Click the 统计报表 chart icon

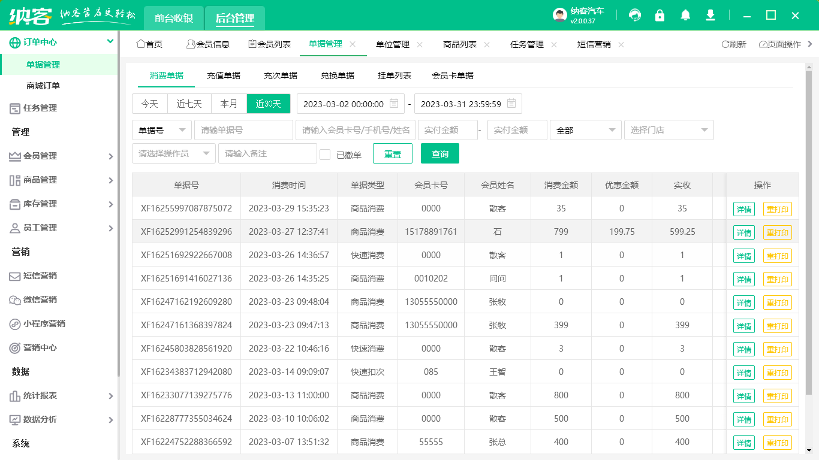pyautogui.click(x=15, y=395)
